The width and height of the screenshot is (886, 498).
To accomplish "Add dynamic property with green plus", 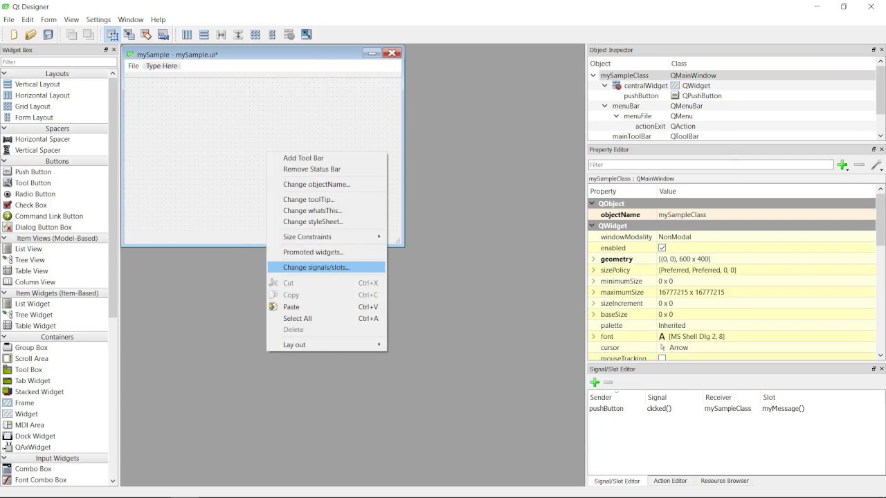I will 842,165.
